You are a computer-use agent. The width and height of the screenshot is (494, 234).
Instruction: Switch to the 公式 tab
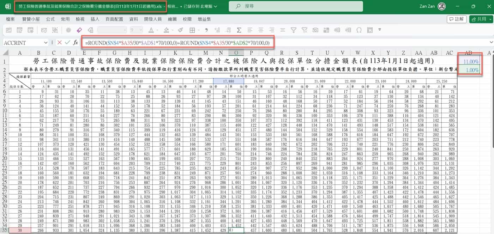tap(50, 19)
